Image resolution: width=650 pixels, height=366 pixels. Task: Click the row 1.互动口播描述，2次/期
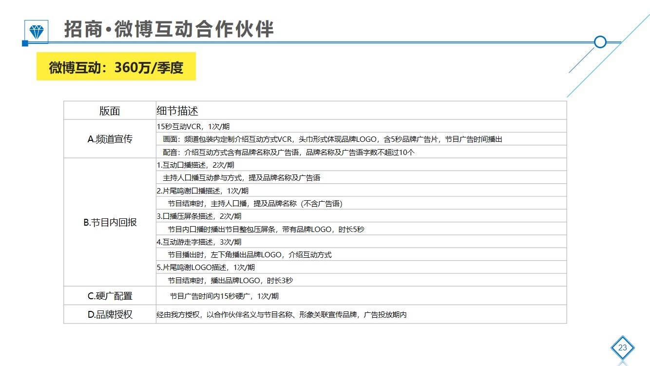click(x=361, y=165)
